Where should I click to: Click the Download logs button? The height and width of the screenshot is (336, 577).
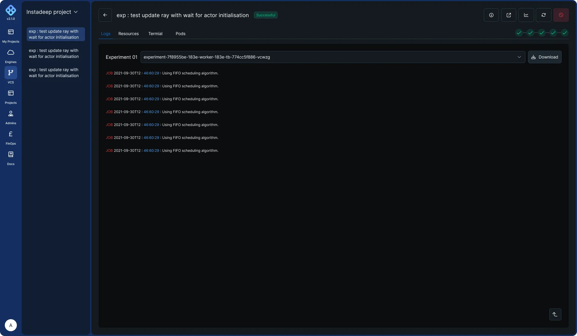coord(545,57)
